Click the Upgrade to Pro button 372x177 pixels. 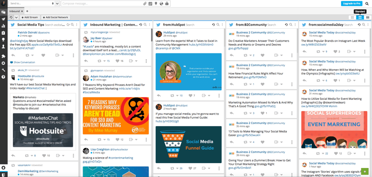[352, 4]
